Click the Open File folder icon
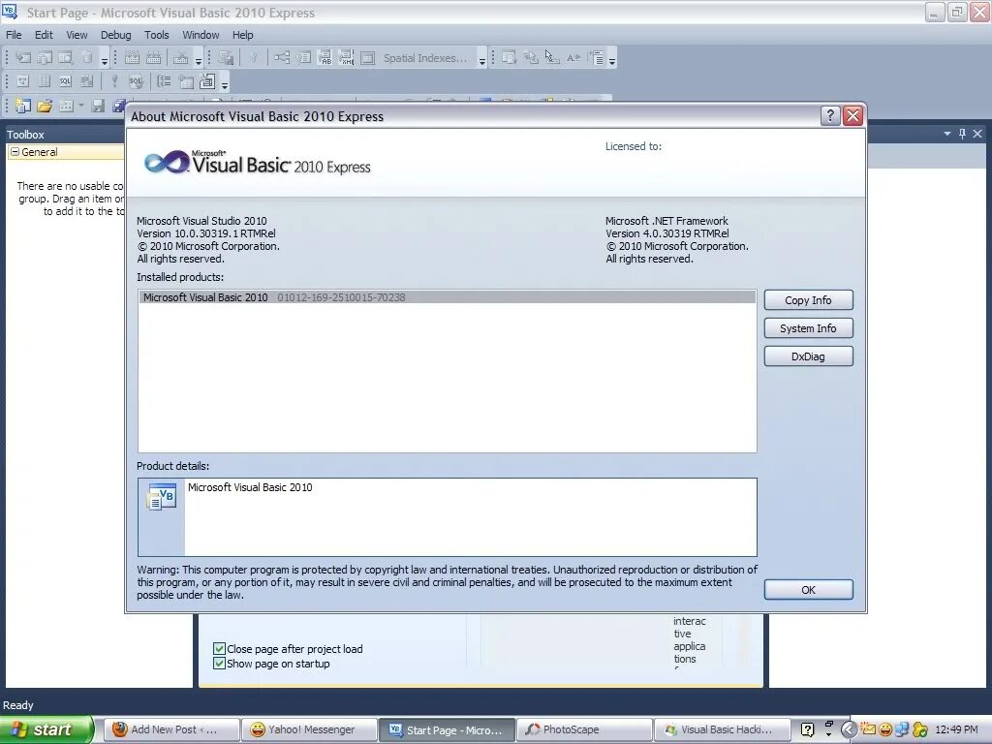Viewport: 992px width, 744px height. 45,106
